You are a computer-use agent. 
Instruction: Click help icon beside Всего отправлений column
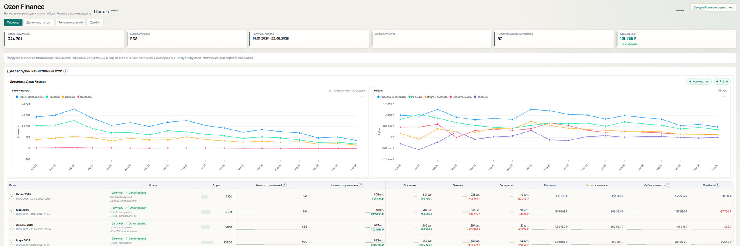(x=285, y=185)
